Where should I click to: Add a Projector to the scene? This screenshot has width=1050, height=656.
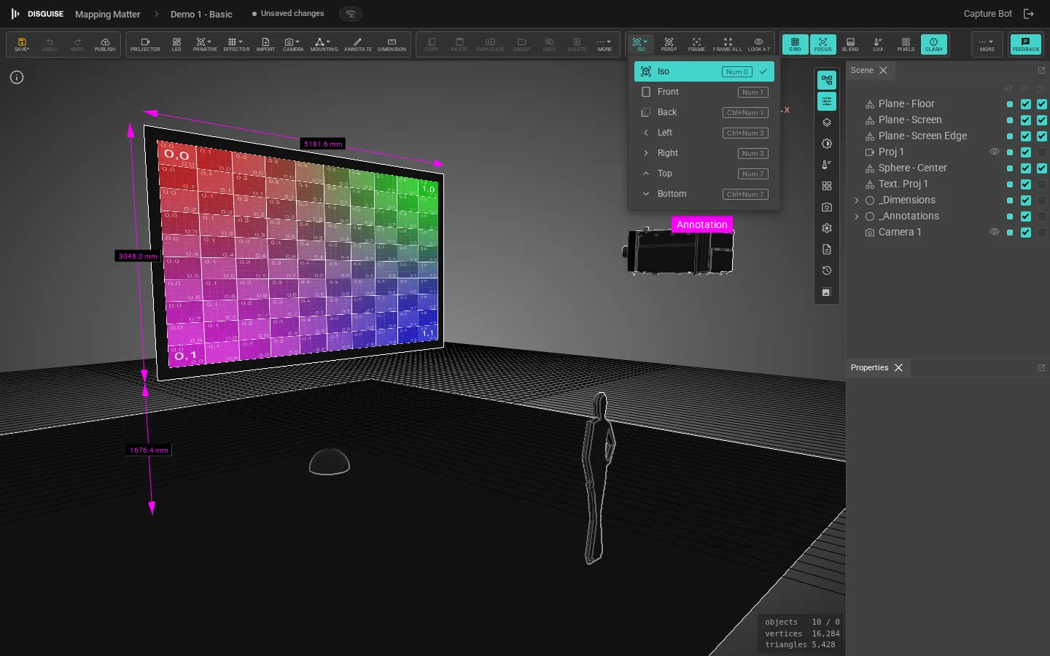(x=145, y=44)
